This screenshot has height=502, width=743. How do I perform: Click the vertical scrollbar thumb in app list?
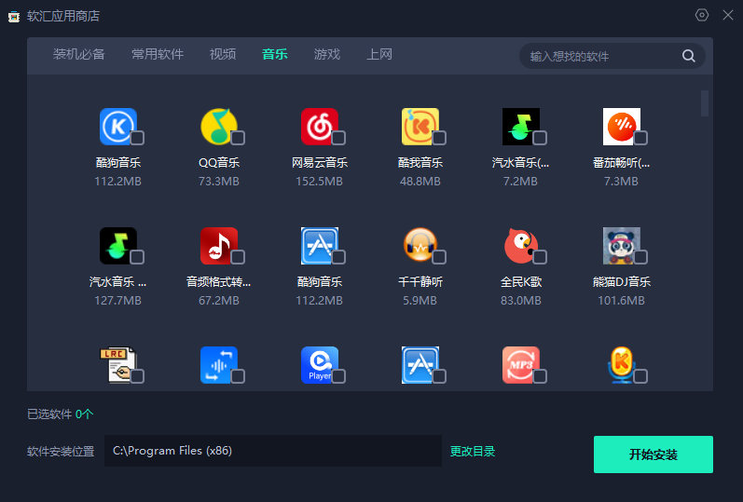click(x=705, y=103)
